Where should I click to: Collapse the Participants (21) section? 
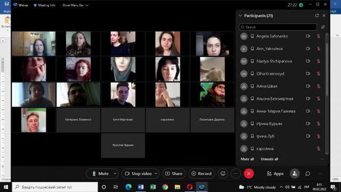pyautogui.click(x=240, y=15)
